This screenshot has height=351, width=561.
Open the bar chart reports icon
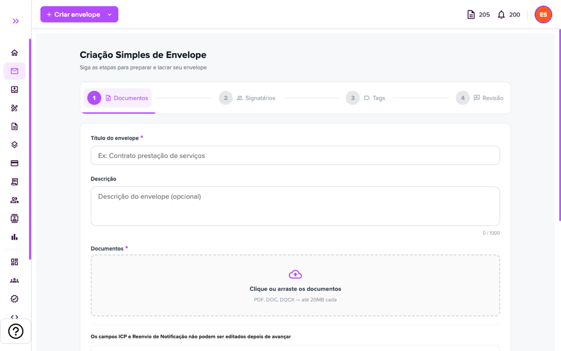[x=14, y=237]
